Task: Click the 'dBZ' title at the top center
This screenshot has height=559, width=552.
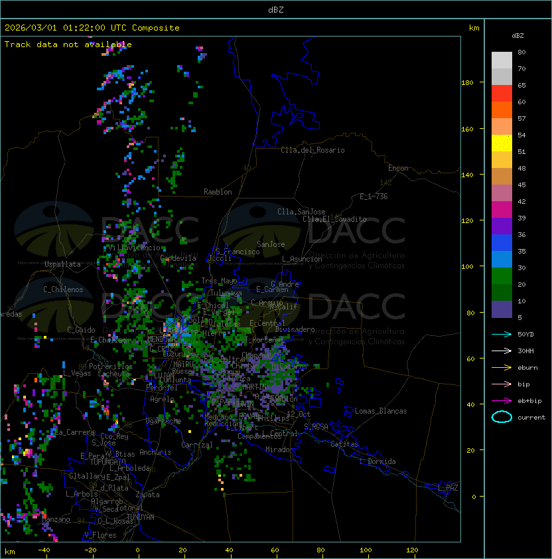Action: 276,9
